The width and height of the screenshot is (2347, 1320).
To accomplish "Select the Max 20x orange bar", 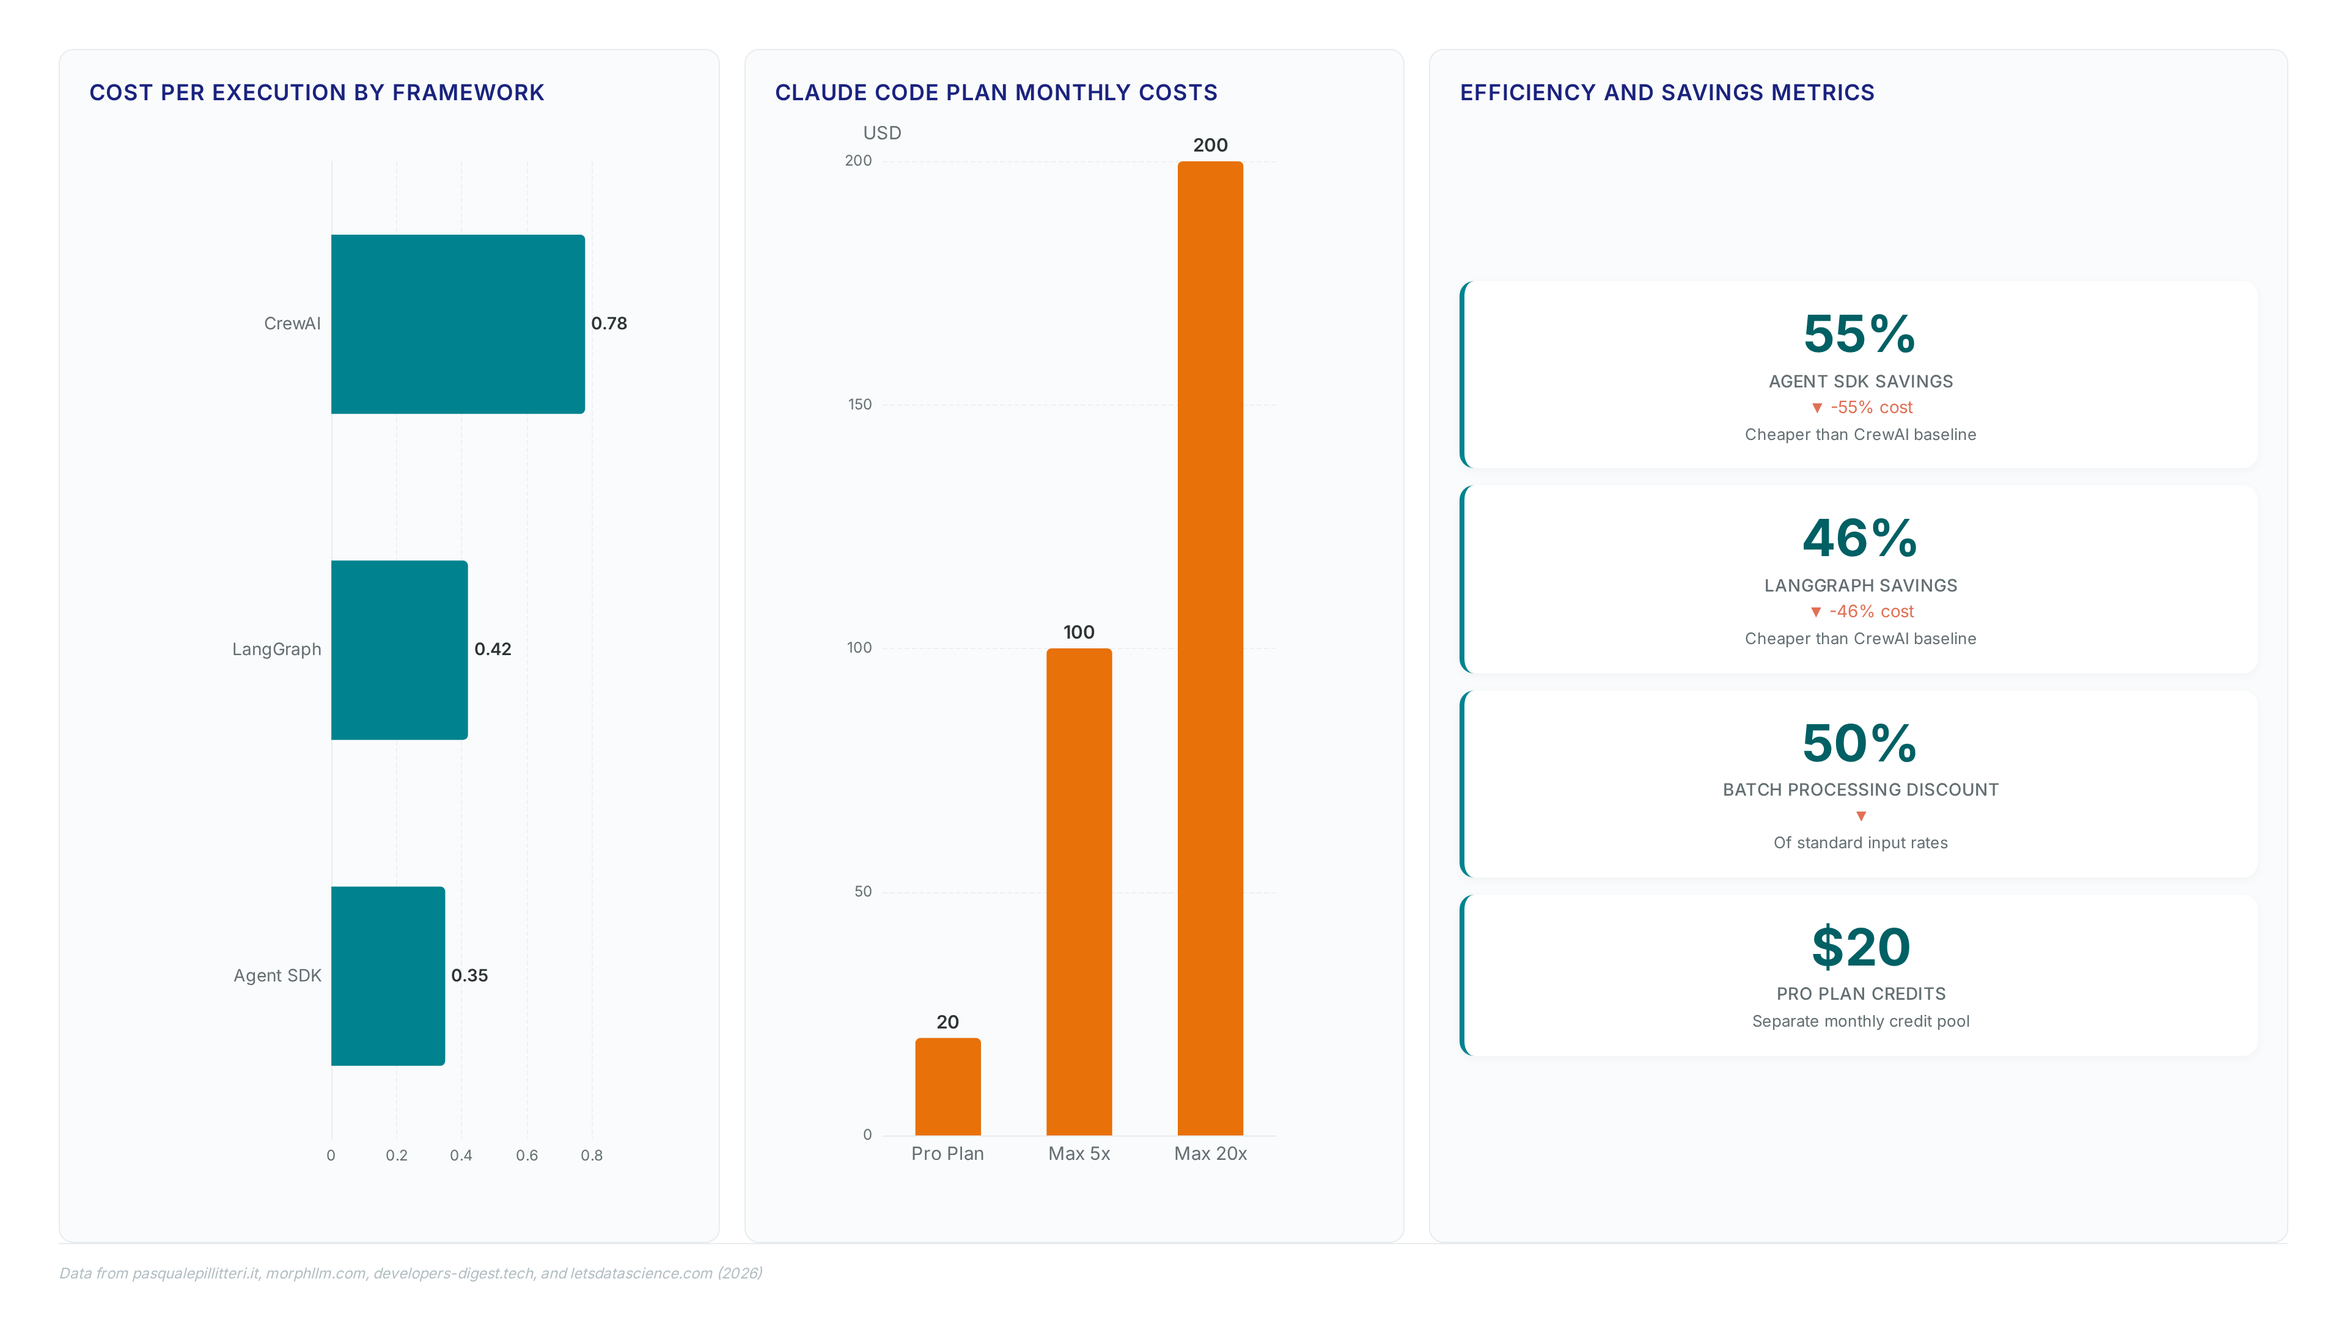I will click(x=1210, y=648).
